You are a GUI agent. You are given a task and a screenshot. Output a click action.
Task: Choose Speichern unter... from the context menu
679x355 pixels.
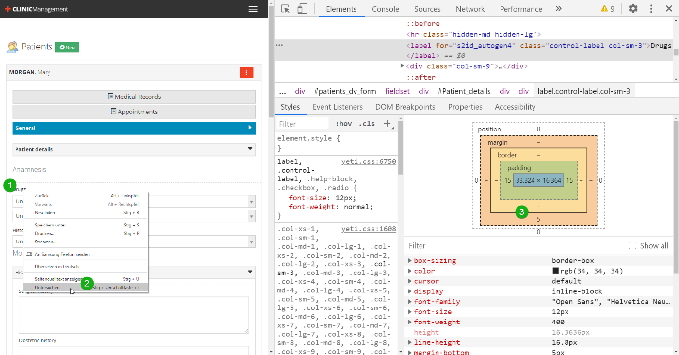86,225
